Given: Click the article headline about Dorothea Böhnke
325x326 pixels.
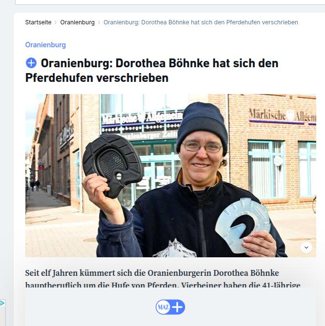Looking at the screenshot, I should click(152, 71).
